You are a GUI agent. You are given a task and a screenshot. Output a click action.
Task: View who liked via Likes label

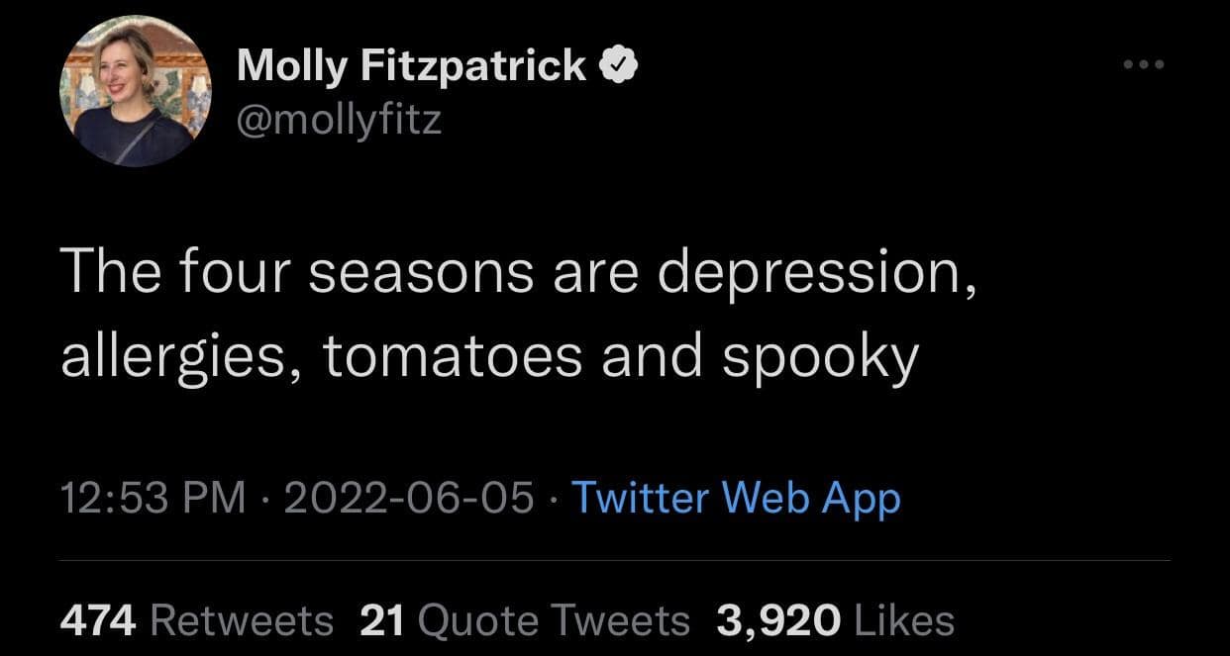[x=903, y=620]
